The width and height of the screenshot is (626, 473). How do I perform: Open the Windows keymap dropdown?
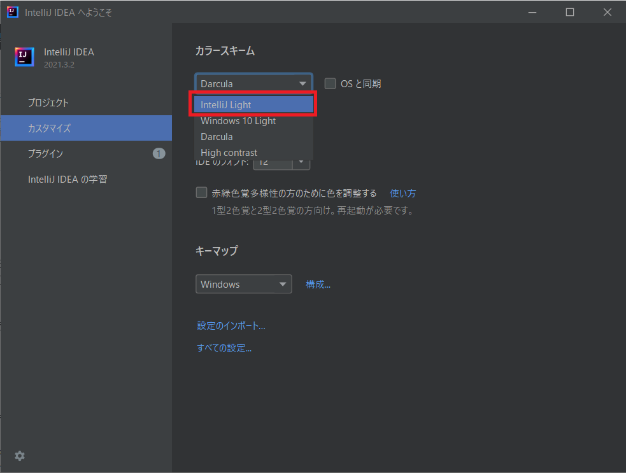point(243,284)
